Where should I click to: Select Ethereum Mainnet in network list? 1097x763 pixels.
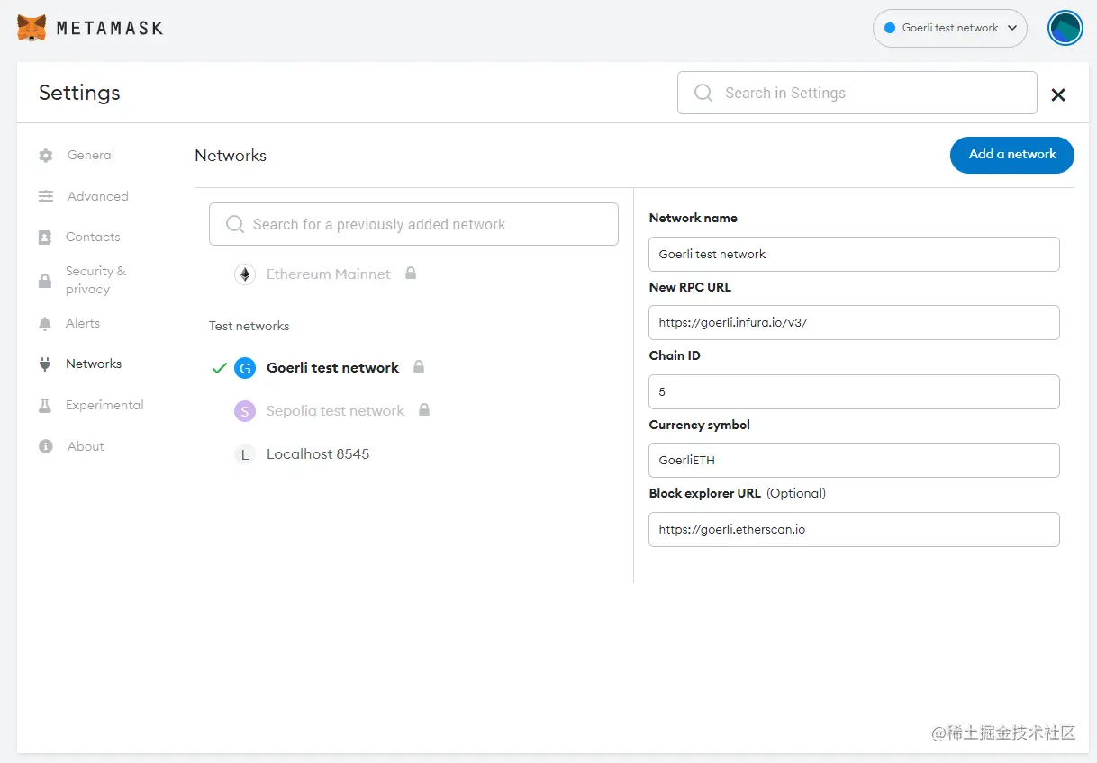click(328, 274)
